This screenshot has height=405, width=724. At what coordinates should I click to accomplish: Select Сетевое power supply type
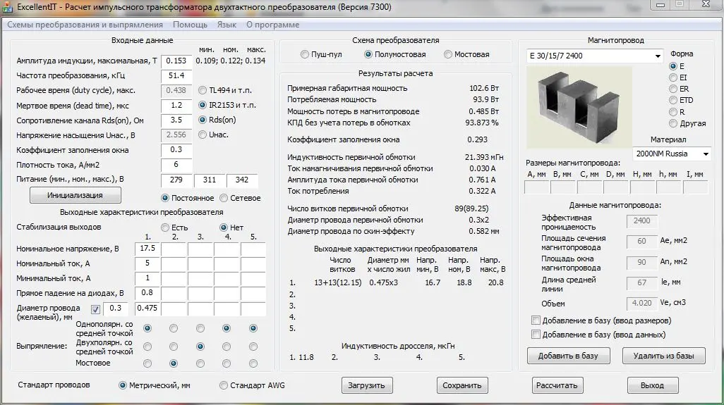[240, 198]
